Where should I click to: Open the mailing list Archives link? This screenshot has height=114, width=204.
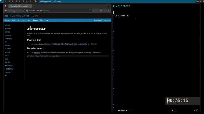(x=56, y=44)
